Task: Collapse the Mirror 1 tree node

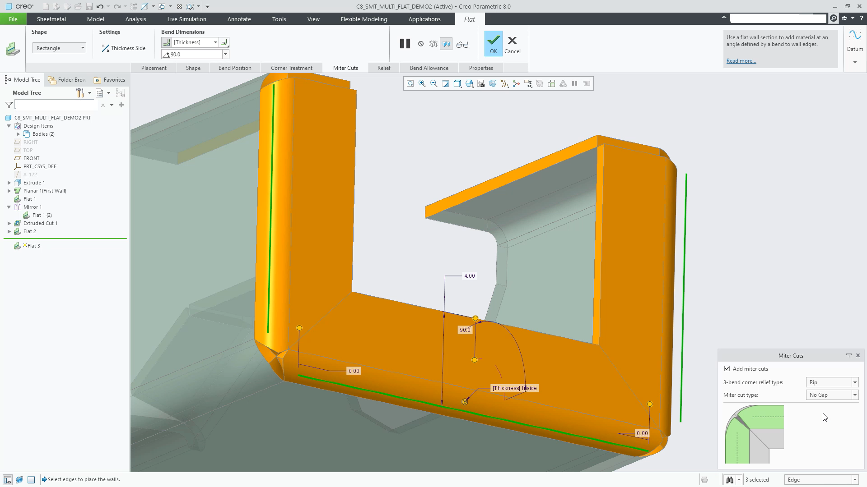Action: 9,207
